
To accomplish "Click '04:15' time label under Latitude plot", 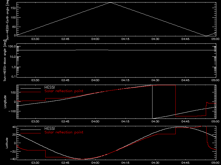I will 125,163.
